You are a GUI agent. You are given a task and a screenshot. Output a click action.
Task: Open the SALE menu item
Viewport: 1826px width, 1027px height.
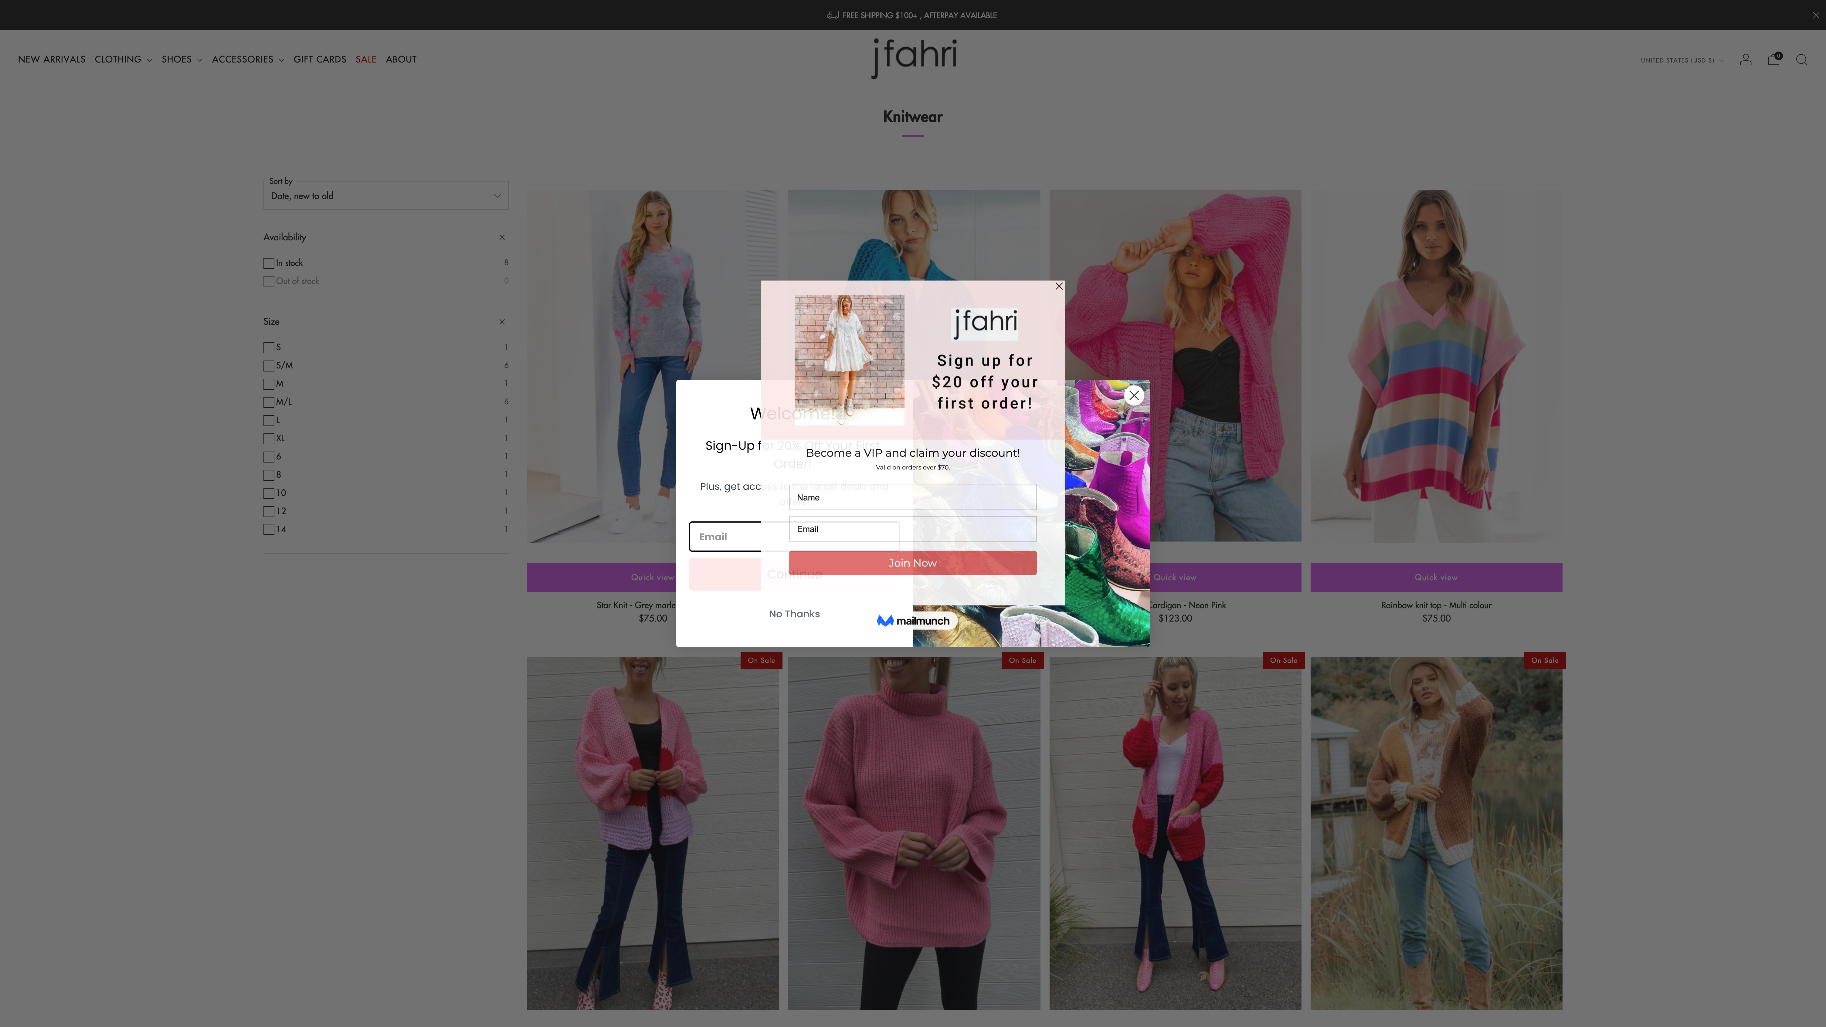coord(366,59)
